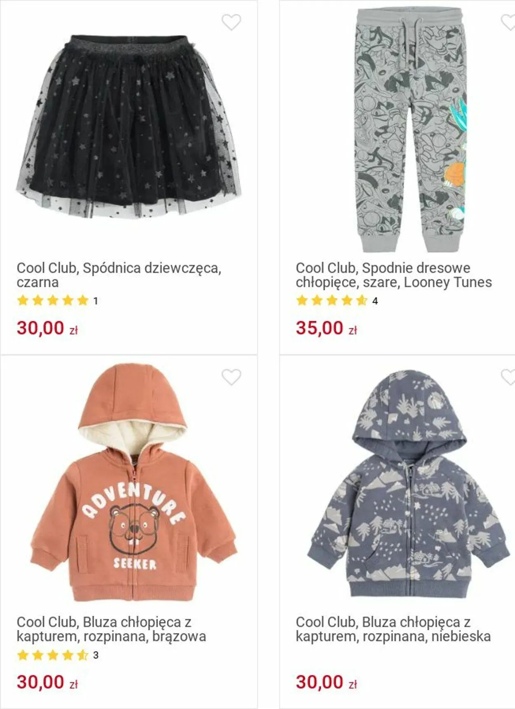Viewport: 515px width, 709px height.
Task: View star rating of brown hoodie
Action: (53, 655)
